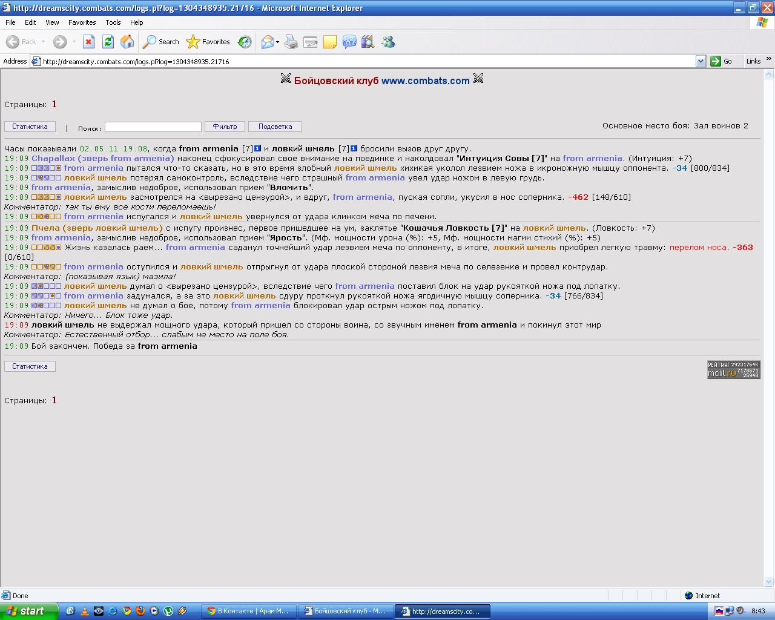
Task: Click the Пчела (зверь ловкий шмель) name
Action: 97,228
